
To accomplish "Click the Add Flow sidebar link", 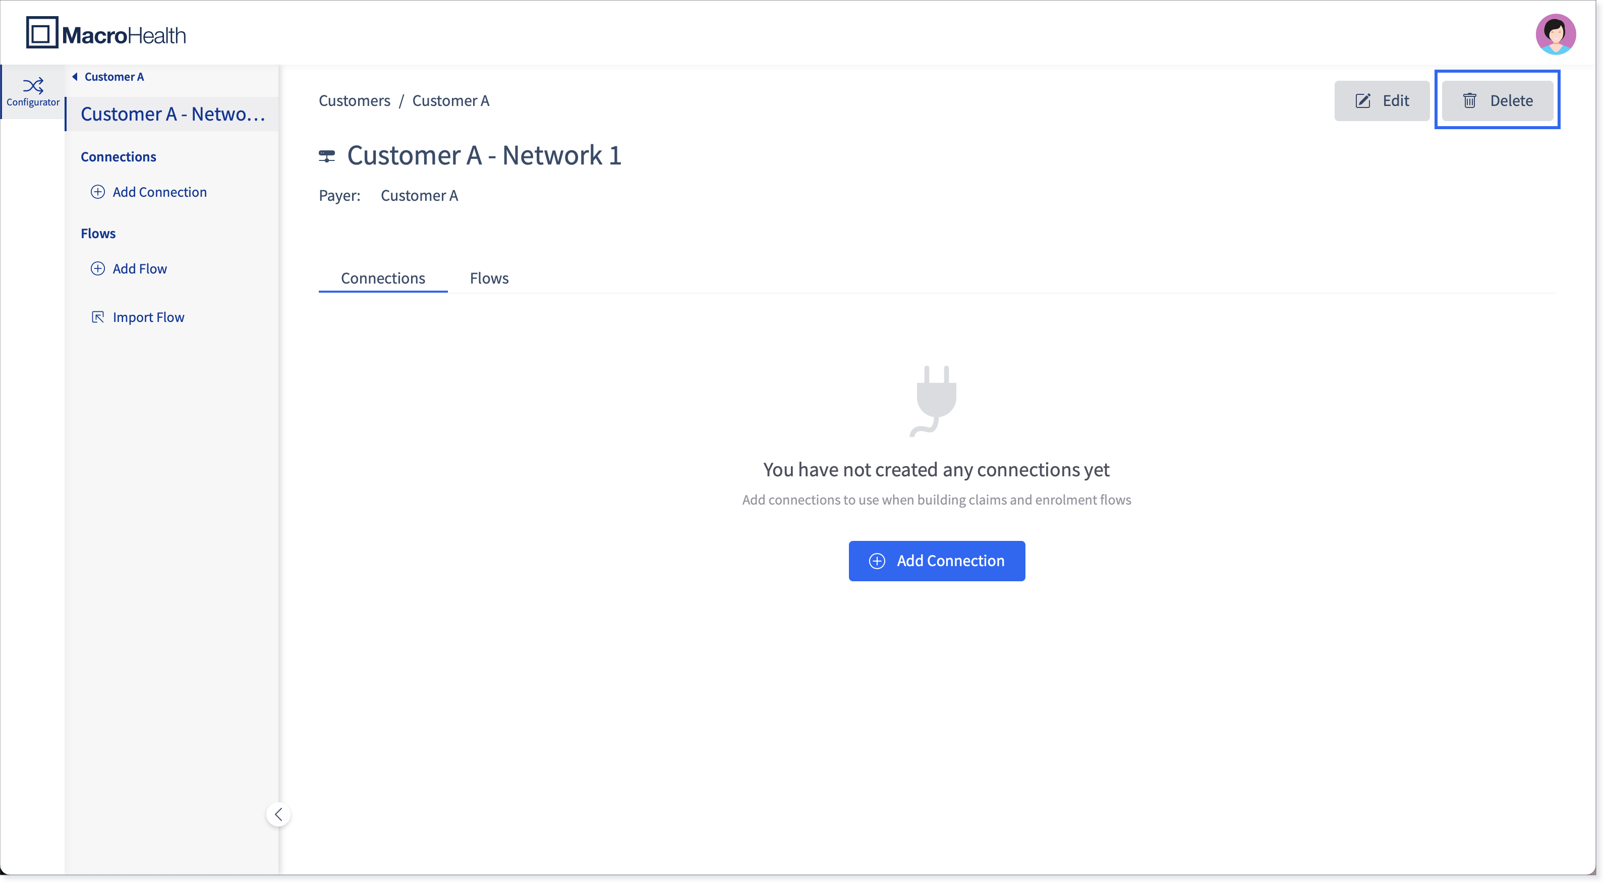I will pyautogui.click(x=140, y=268).
